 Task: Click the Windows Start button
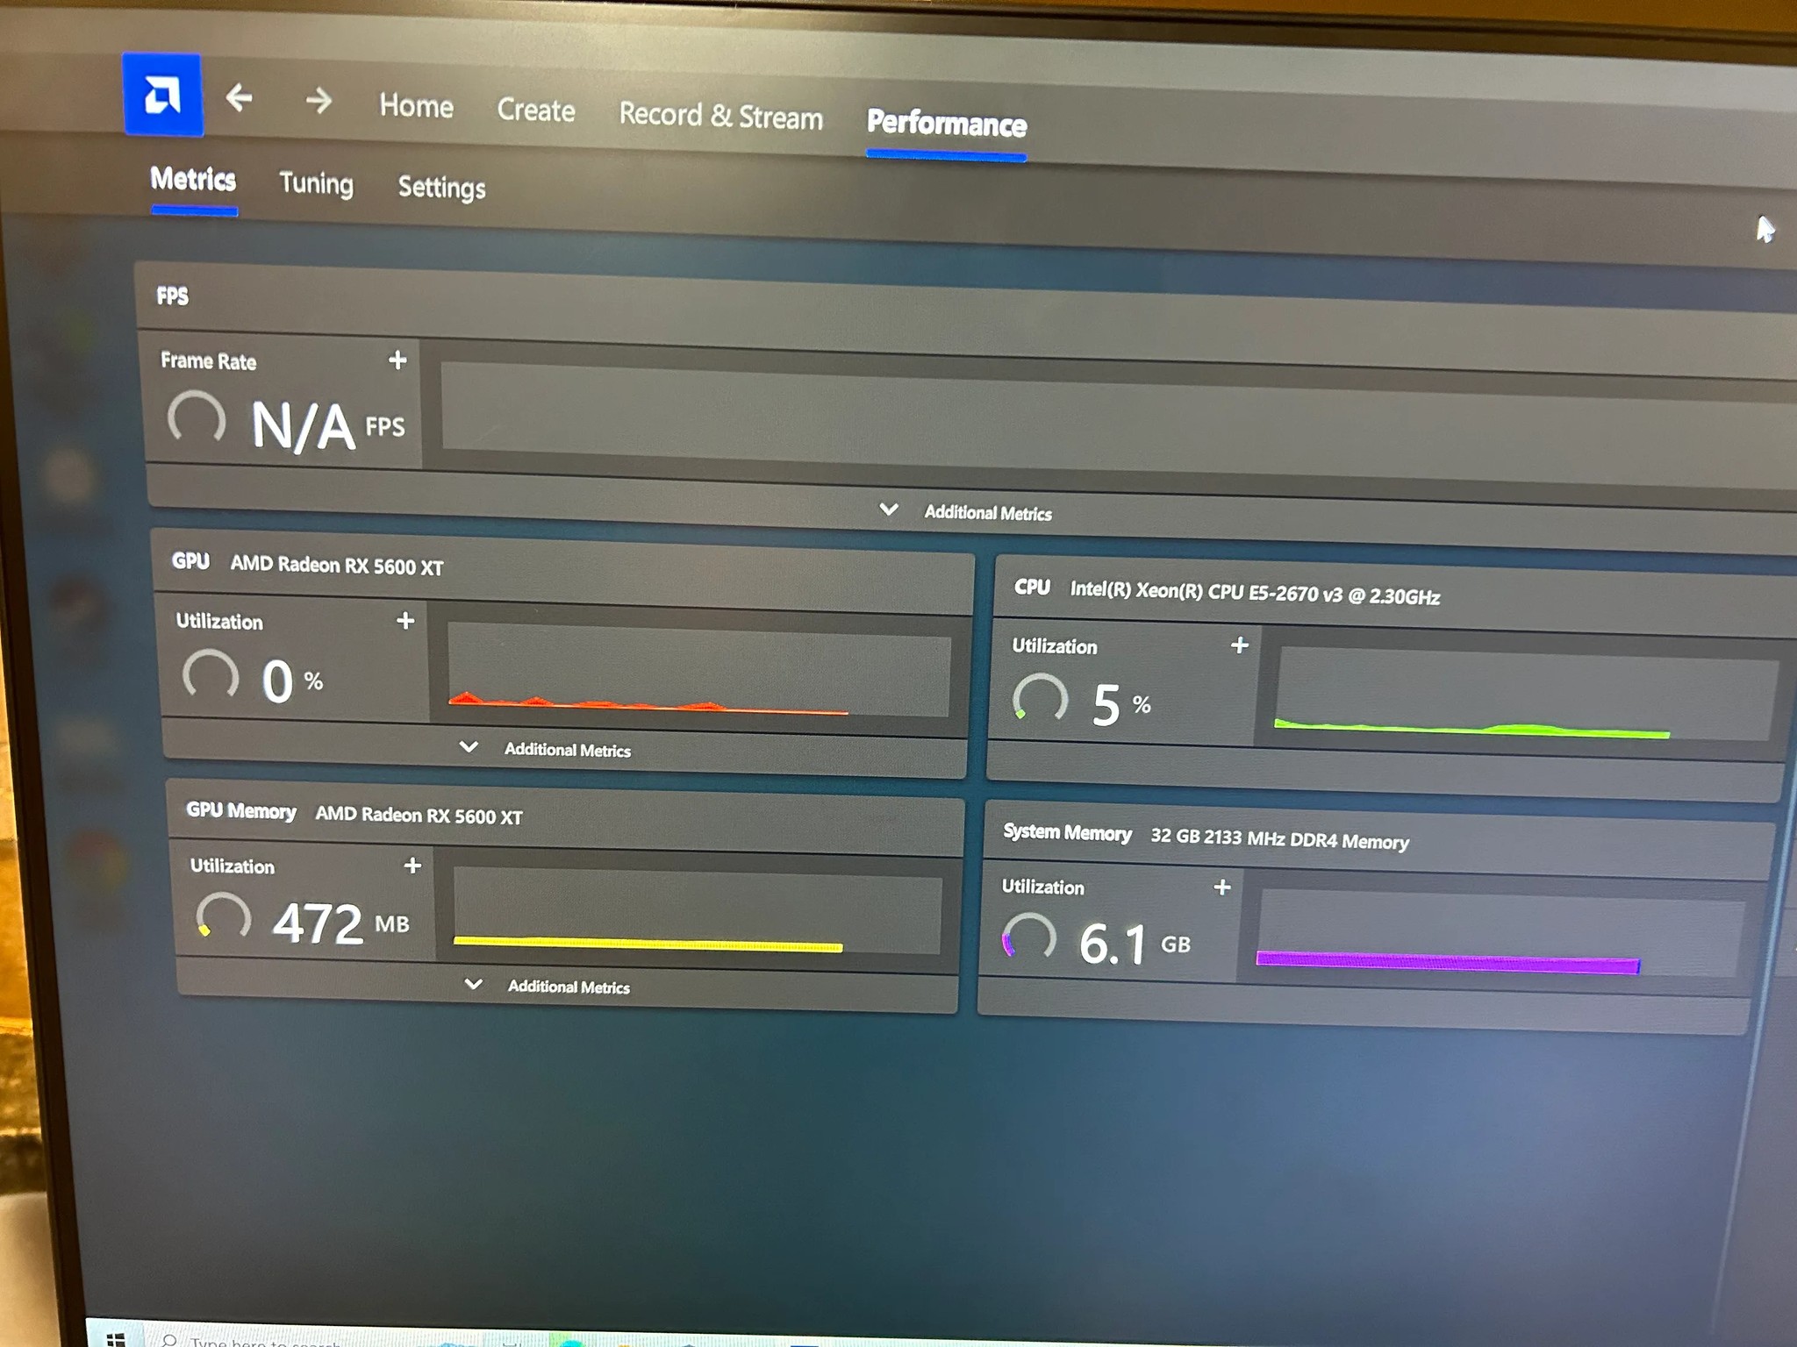(x=116, y=1339)
